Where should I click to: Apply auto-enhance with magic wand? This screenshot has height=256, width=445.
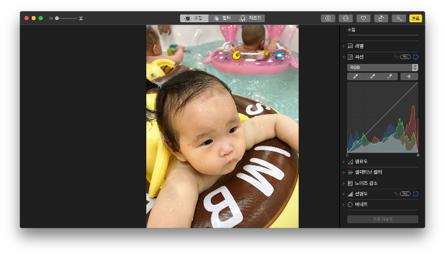(x=399, y=18)
